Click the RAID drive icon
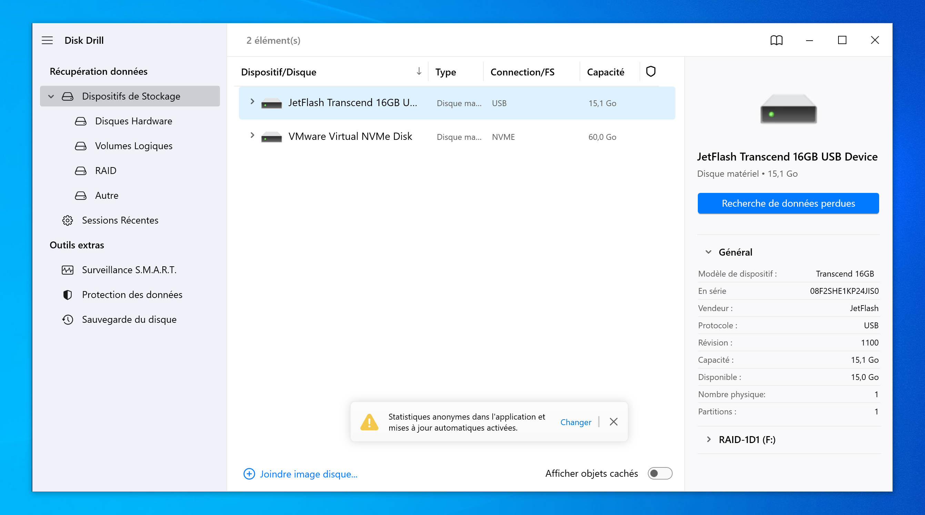Viewport: 925px width, 515px height. pyautogui.click(x=80, y=171)
